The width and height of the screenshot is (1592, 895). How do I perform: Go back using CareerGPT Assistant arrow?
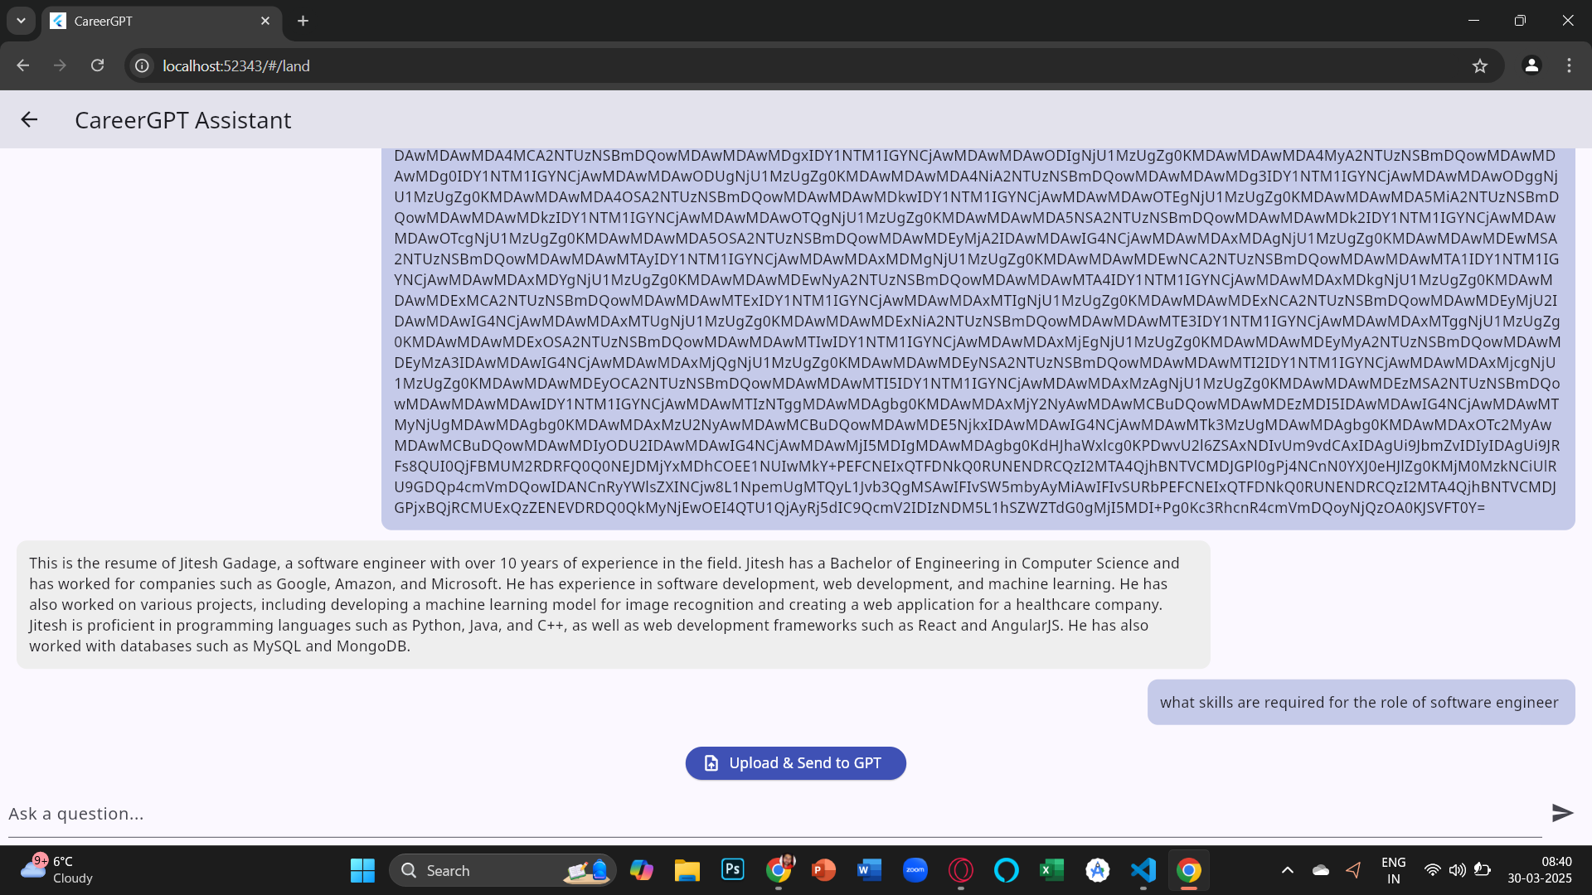(x=29, y=120)
